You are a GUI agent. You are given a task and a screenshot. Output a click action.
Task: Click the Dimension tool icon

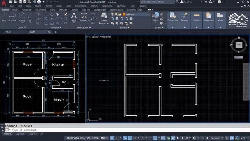tap(84, 16)
